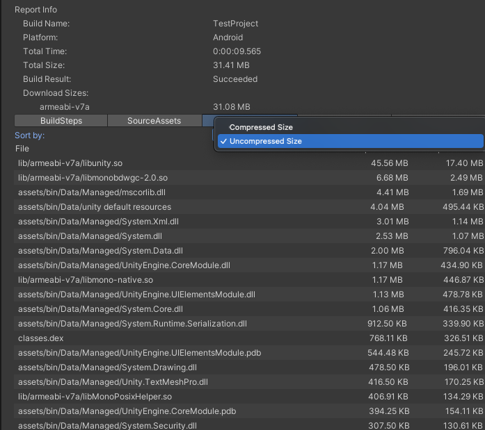
Task: Click the 495.44 KB compressed value
Action: tap(463, 207)
